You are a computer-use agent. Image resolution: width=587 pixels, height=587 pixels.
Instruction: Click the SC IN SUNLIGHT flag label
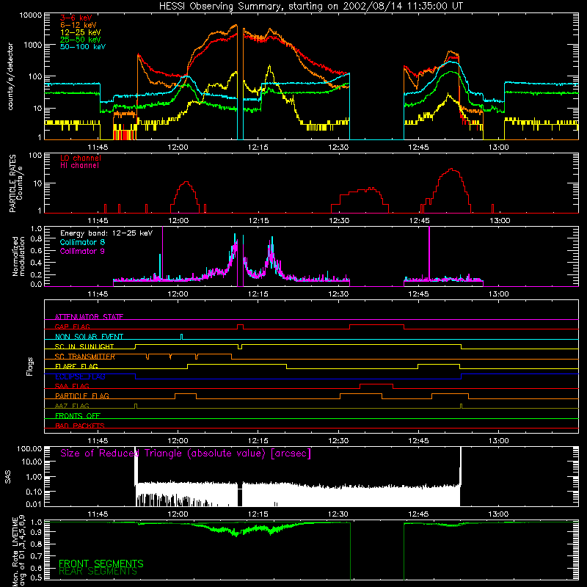(84, 346)
